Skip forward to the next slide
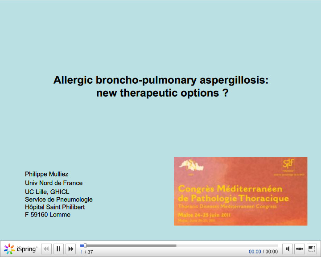 (70, 249)
